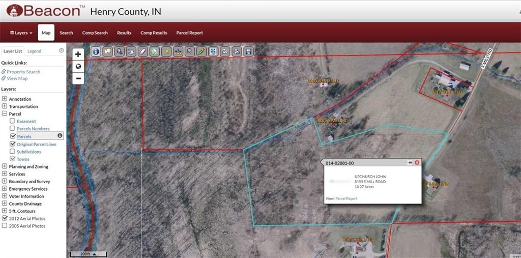Click the save floppy disk icon
The image size is (521, 258).
(x=248, y=51)
